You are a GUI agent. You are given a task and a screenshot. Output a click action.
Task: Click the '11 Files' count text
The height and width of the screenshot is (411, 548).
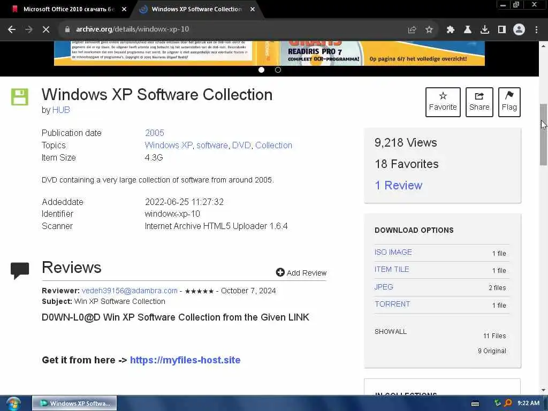tap(494, 336)
